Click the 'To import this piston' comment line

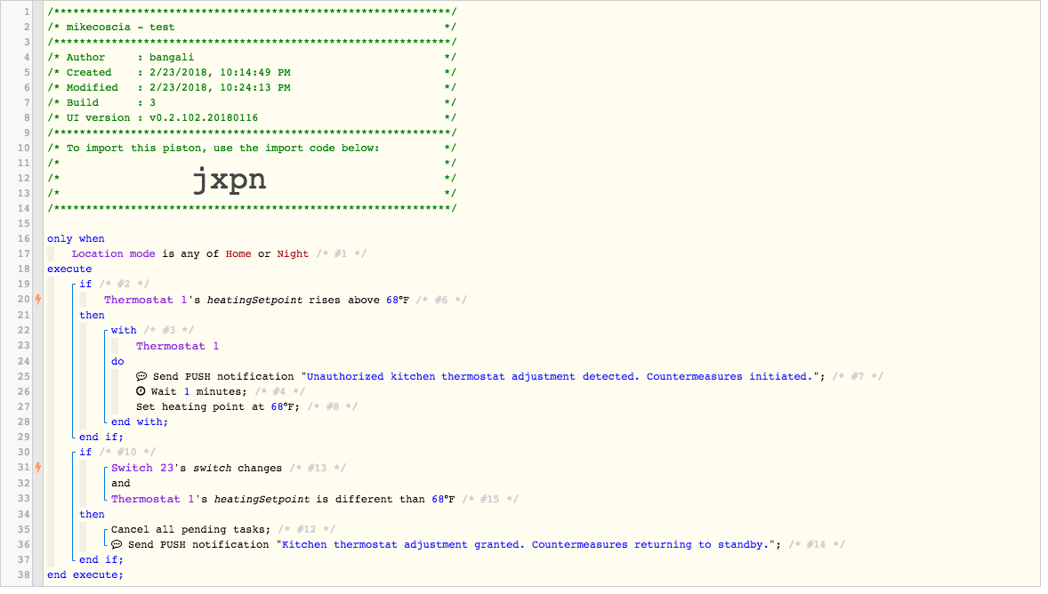(x=251, y=148)
